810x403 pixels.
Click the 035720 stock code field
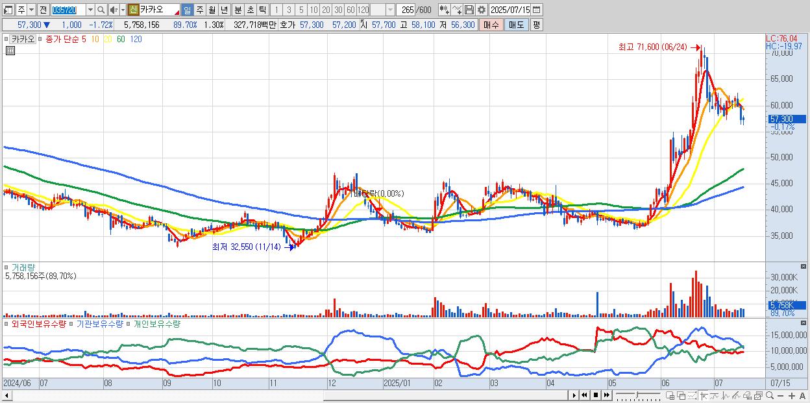pos(69,10)
